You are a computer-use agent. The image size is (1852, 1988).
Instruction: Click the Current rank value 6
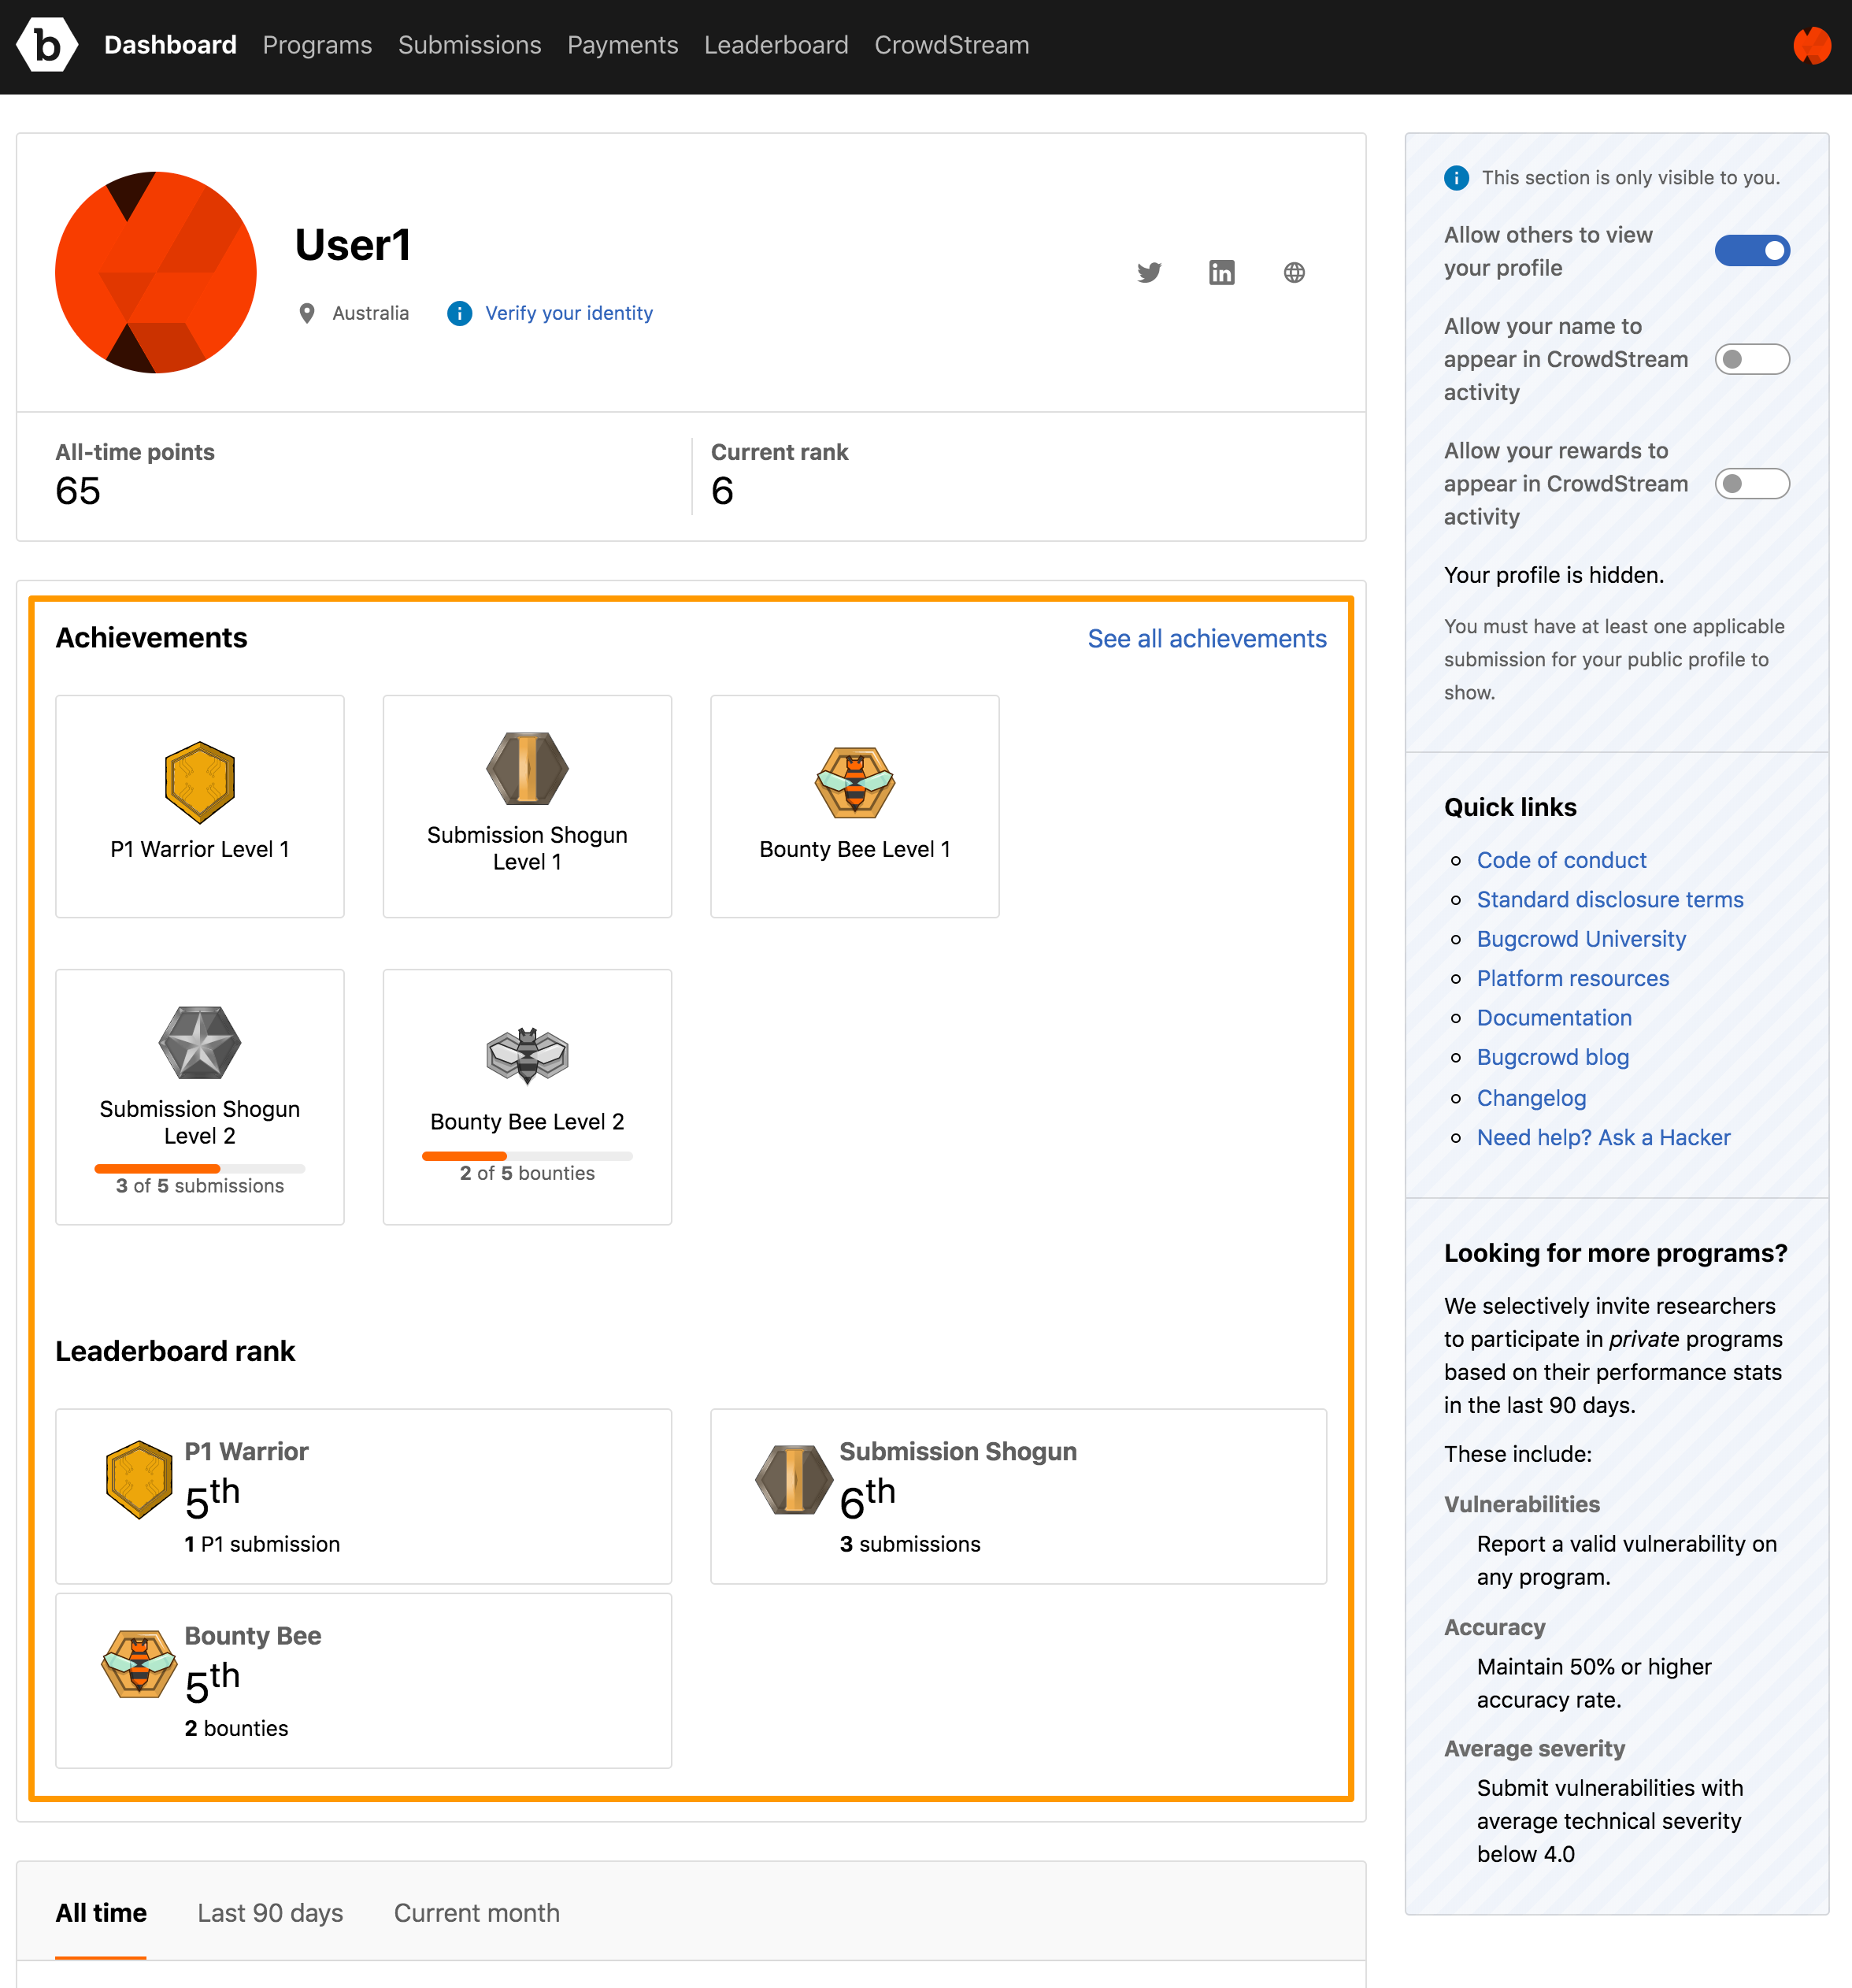click(723, 491)
